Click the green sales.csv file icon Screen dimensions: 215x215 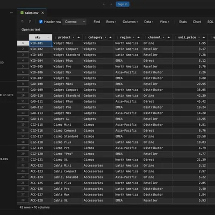[22, 13]
